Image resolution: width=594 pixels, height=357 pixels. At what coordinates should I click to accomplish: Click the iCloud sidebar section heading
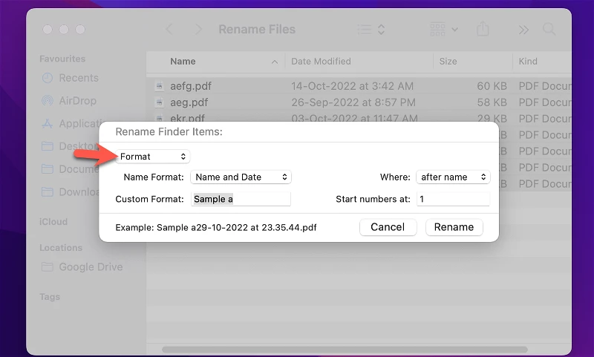(x=53, y=222)
